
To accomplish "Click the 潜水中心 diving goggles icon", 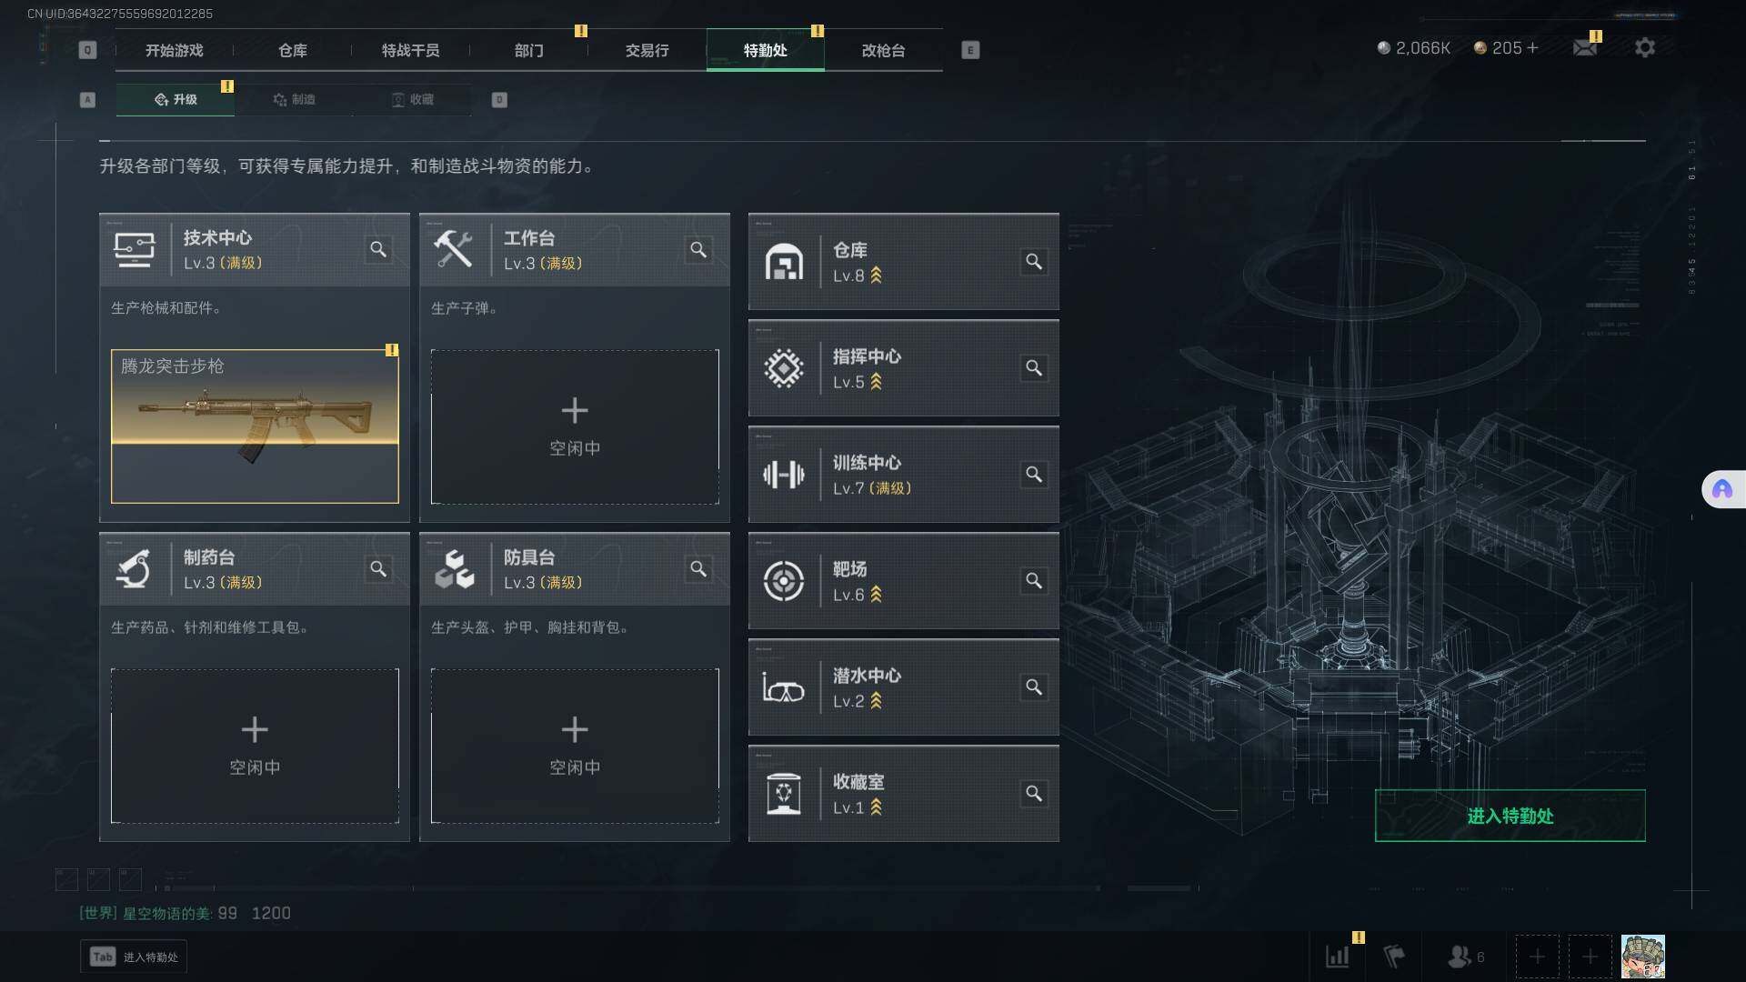I will [783, 687].
